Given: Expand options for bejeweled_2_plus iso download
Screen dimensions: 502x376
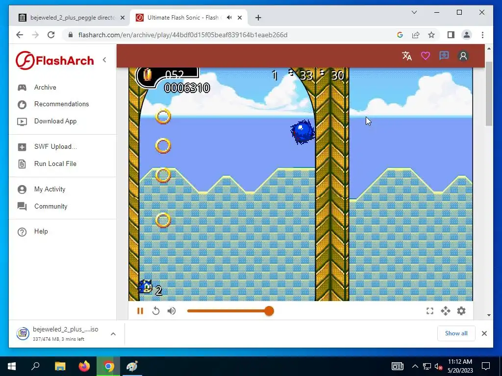Looking at the screenshot, I should click(113, 334).
